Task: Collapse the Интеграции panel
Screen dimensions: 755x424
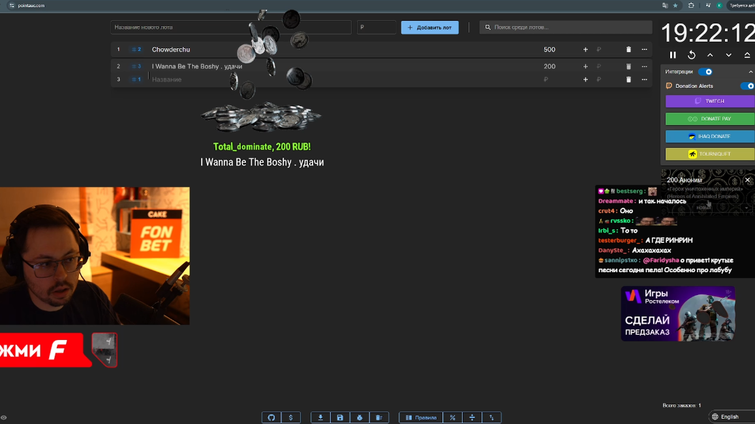Action: [x=750, y=72]
